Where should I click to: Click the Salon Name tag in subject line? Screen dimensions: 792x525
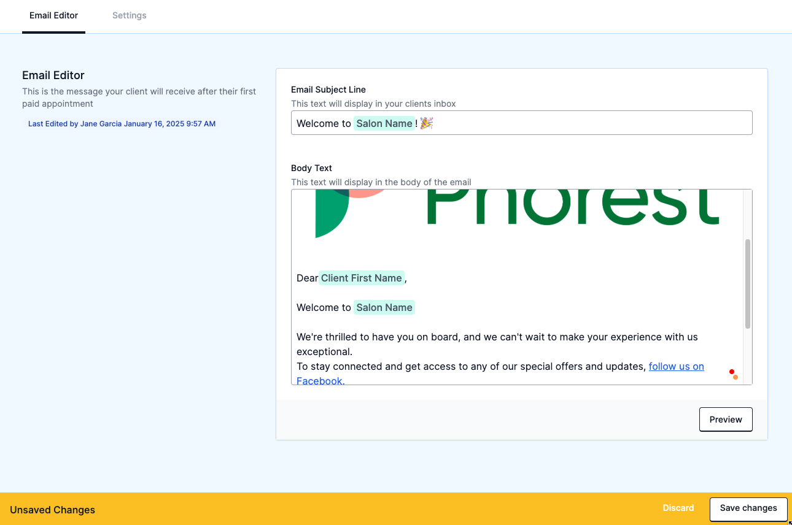click(384, 123)
